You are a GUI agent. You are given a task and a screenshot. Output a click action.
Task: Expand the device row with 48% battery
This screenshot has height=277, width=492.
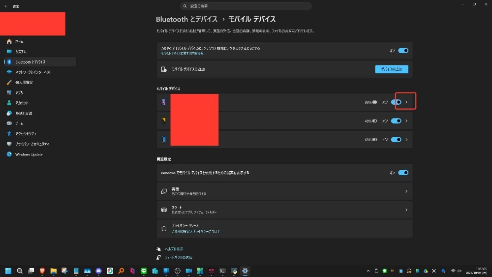tap(406, 121)
